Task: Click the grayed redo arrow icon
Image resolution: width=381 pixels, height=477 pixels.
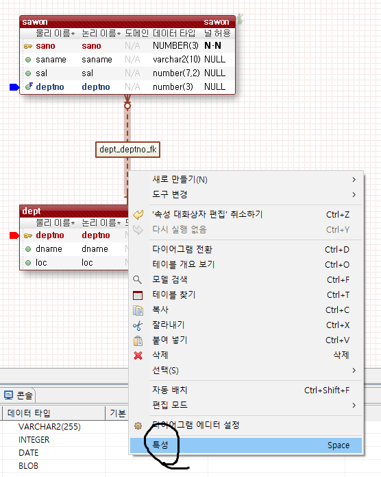Action: point(138,230)
